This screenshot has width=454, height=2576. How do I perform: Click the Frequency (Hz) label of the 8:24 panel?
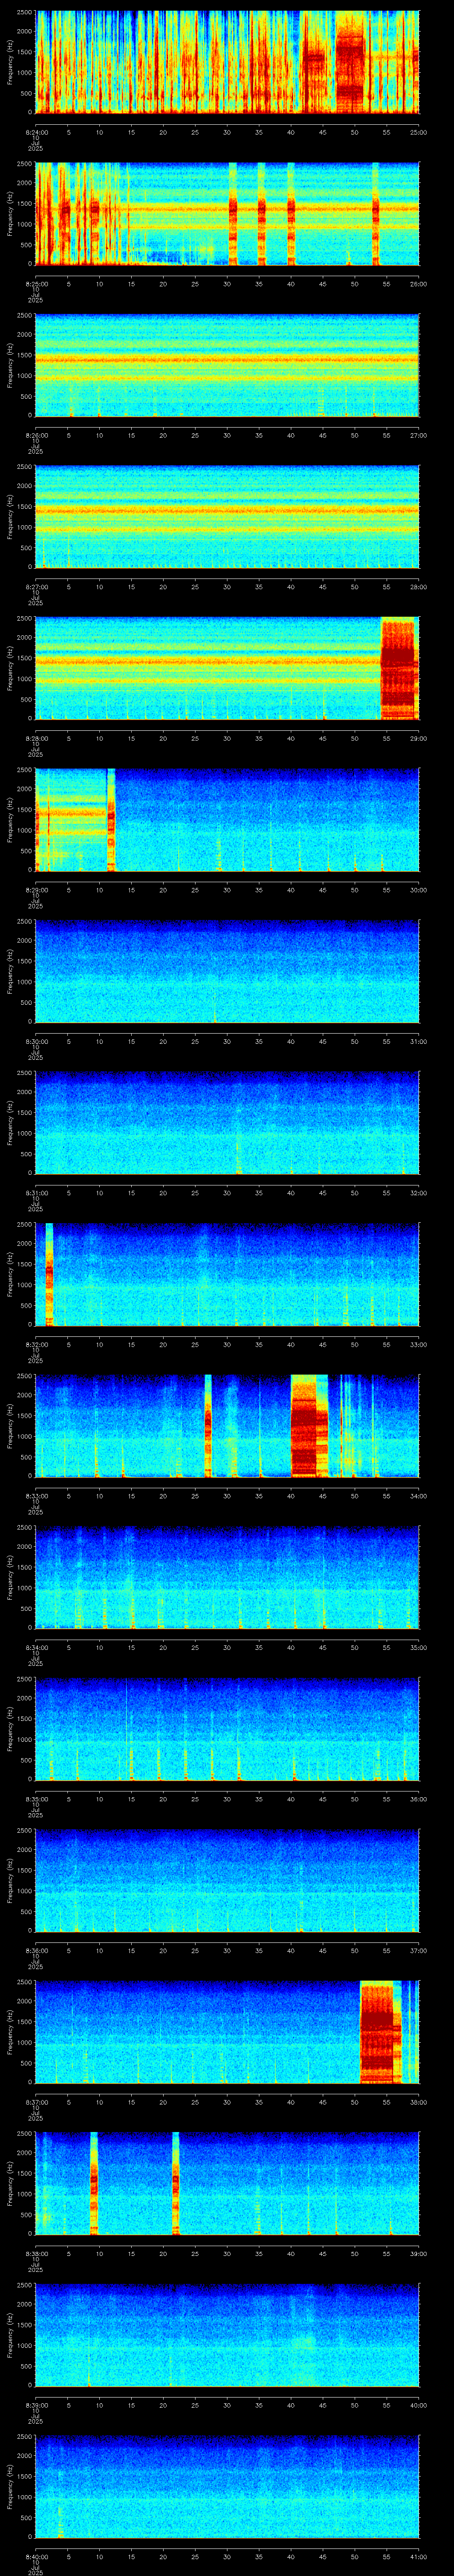10,62
